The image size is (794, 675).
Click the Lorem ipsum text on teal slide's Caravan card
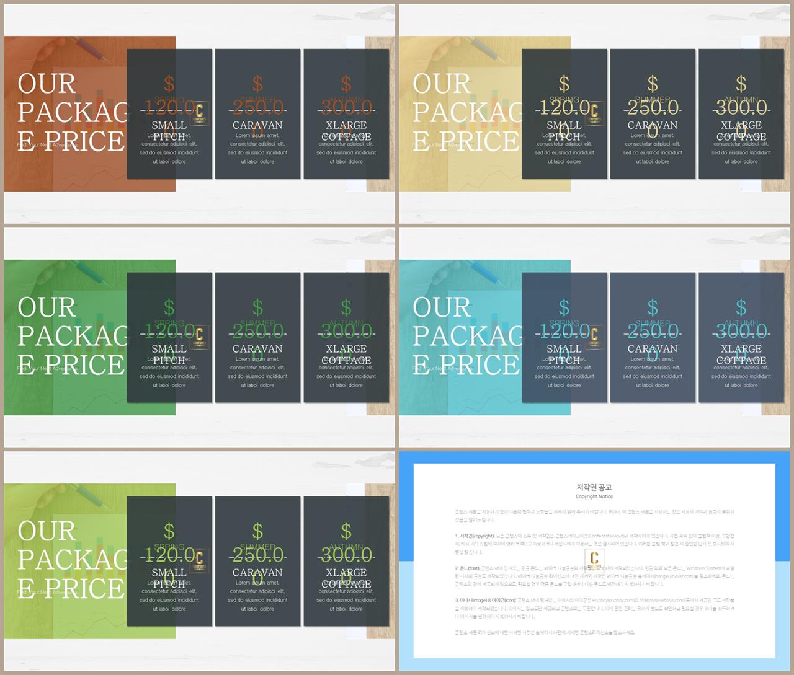653,372
